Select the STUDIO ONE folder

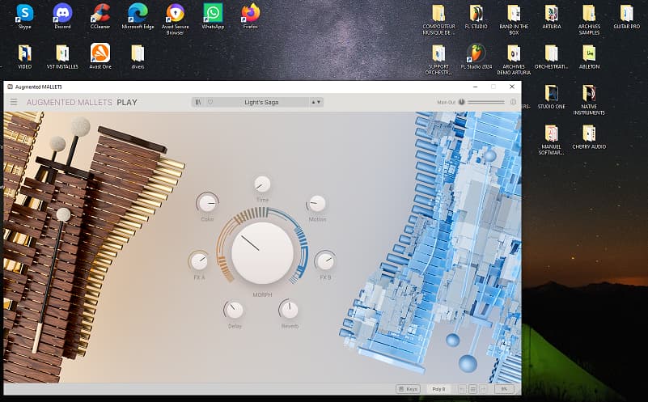point(551,97)
